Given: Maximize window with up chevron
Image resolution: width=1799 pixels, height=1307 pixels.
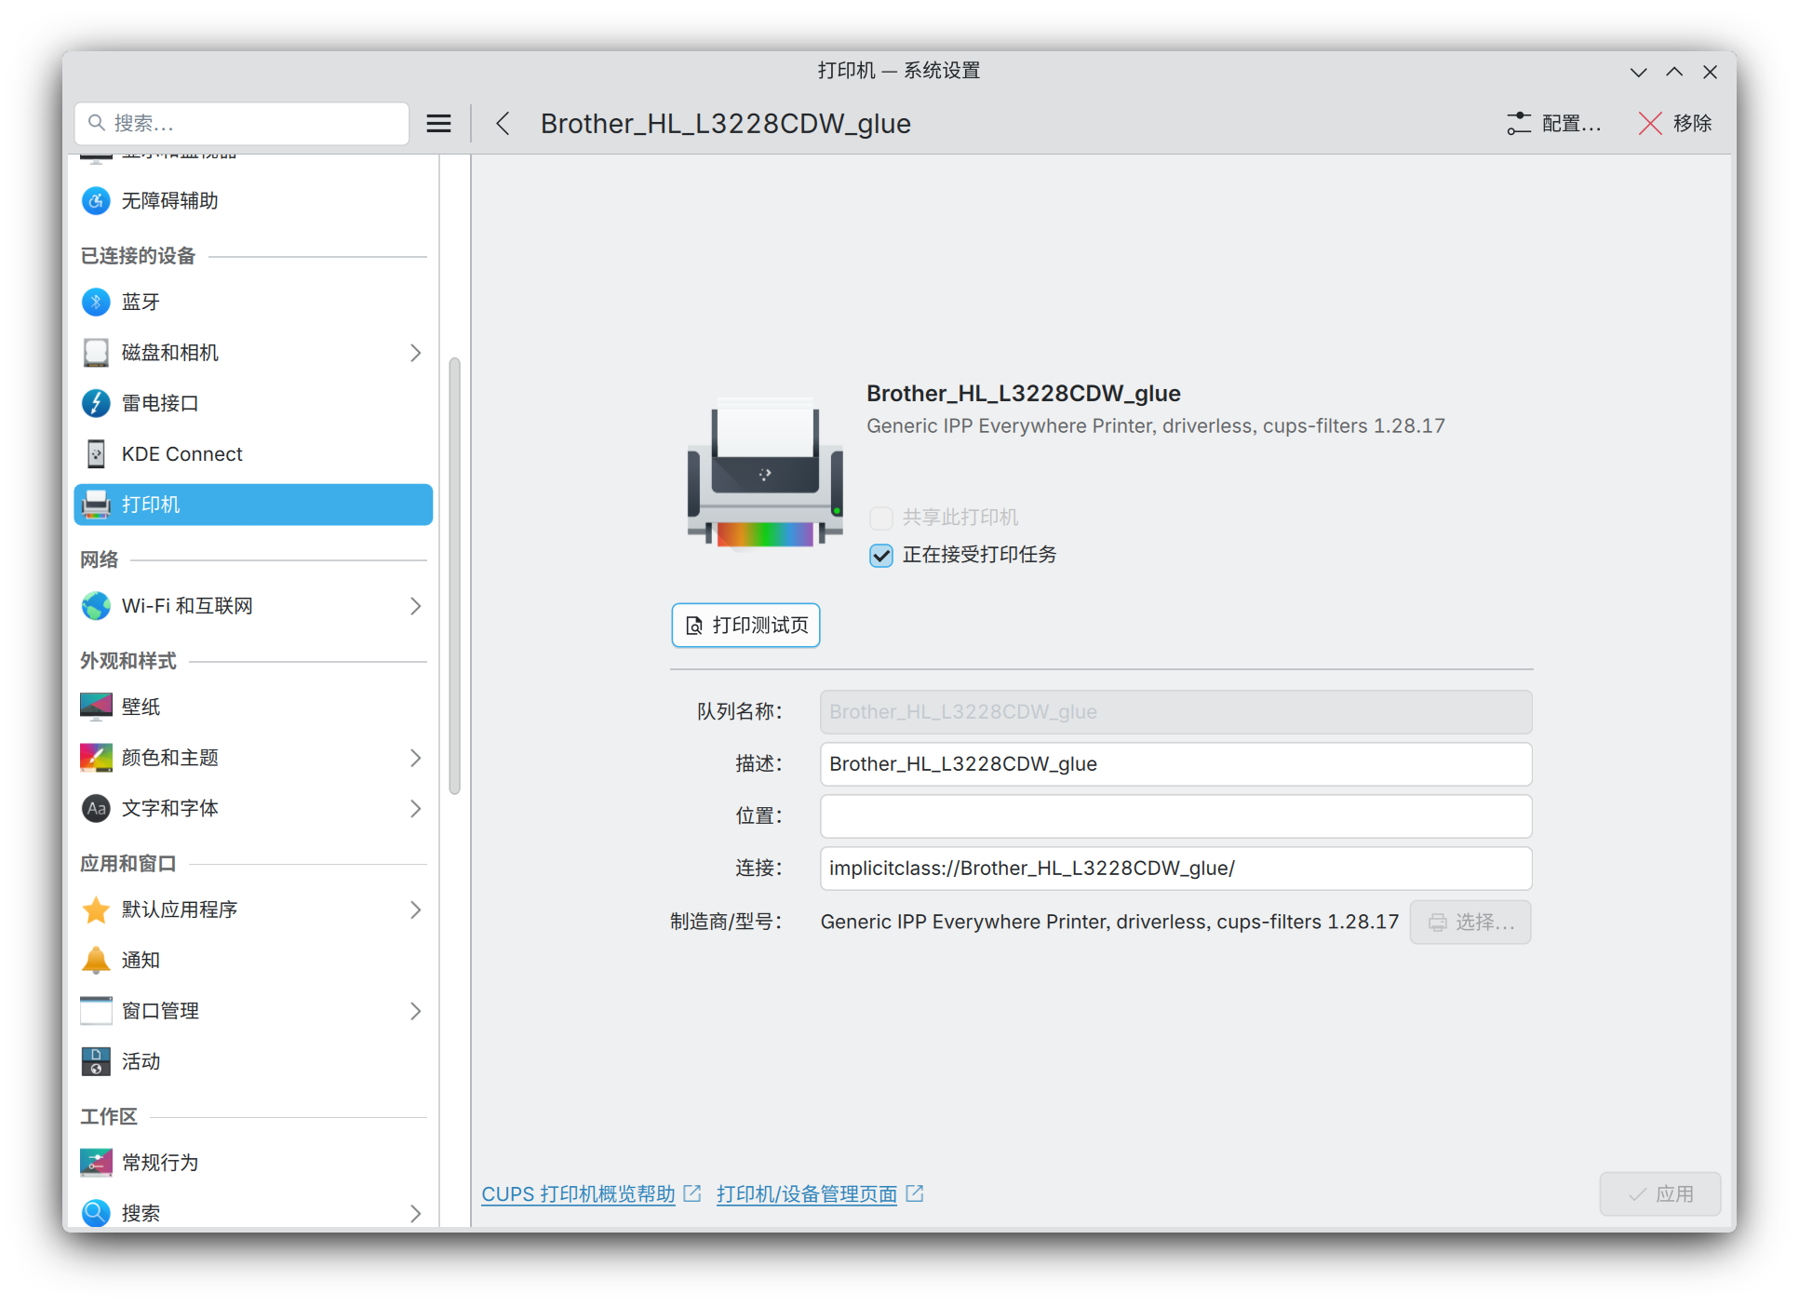Looking at the screenshot, I should (x=1674, y=72).
